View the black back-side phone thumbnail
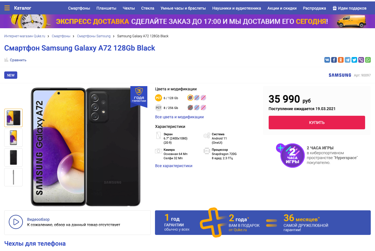The width and height of the screenshot is (375, 251). [13, 157]
